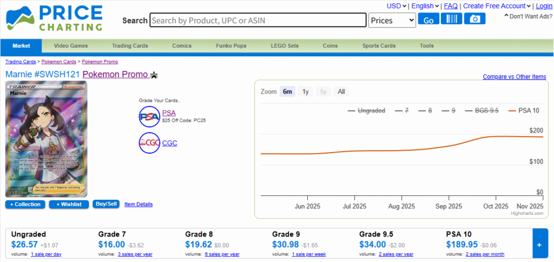Click the product search input field
The image size is (554, 262).
(258, 21)
